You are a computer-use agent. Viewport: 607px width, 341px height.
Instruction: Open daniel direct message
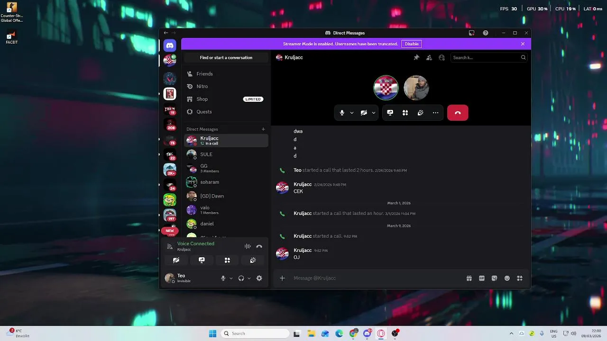pos(226,224)
